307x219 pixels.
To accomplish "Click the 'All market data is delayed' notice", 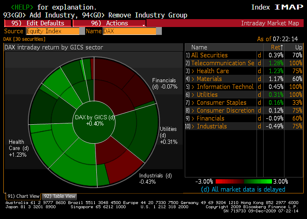I will pos(243,189).
